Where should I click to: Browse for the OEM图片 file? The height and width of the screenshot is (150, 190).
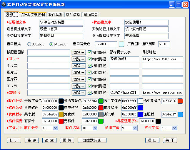click(79, 93)
